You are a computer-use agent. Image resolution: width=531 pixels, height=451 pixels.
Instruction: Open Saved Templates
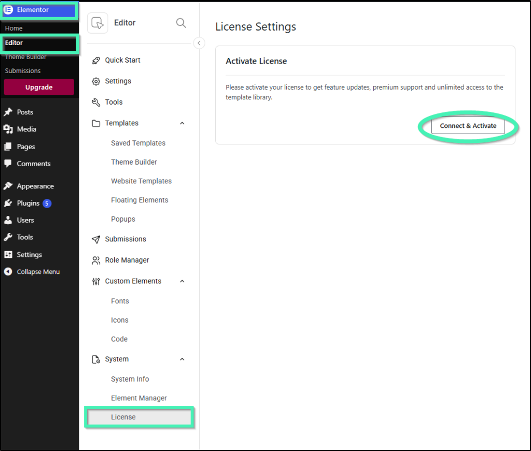tap(138, 143)
